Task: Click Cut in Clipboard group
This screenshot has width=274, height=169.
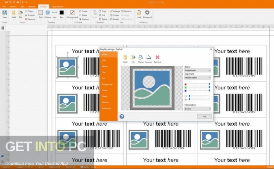Action: point(102,15)
